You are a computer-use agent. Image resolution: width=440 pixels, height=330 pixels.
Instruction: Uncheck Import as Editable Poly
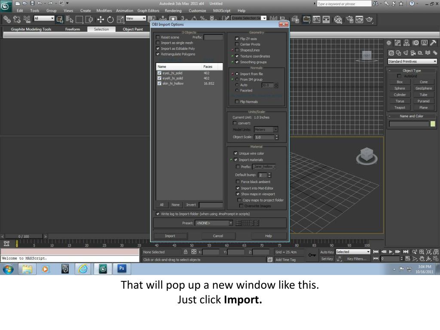(x=158, y=49)
